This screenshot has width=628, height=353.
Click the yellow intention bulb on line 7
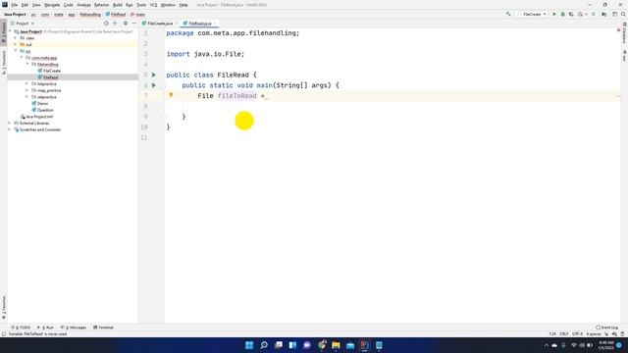[x=171, y=95]
